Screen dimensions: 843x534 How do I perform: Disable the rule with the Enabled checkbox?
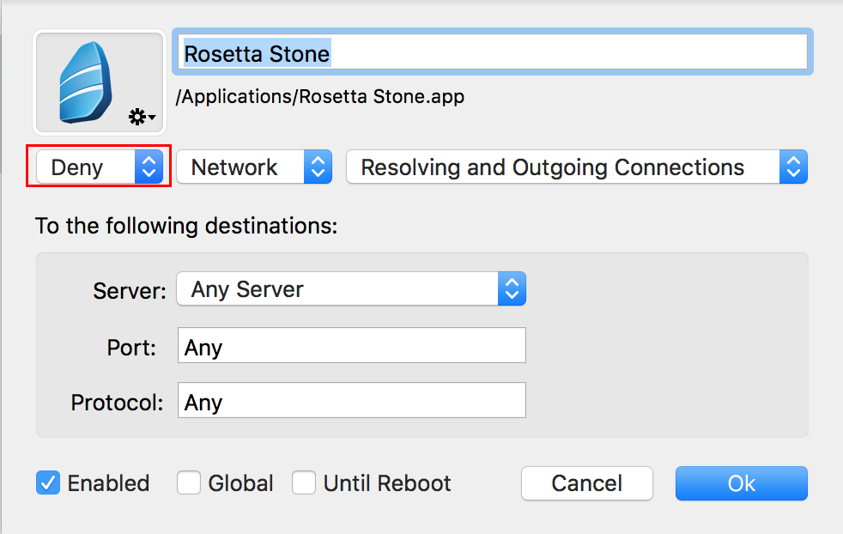[48, 483]
